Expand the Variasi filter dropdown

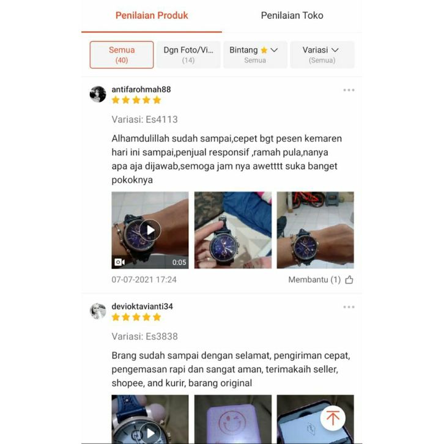(322, 54)
